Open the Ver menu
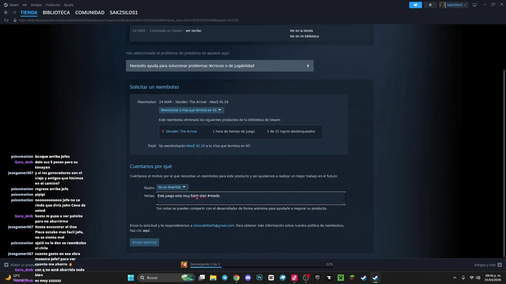506x284 pixels. (x=25, y=5)
